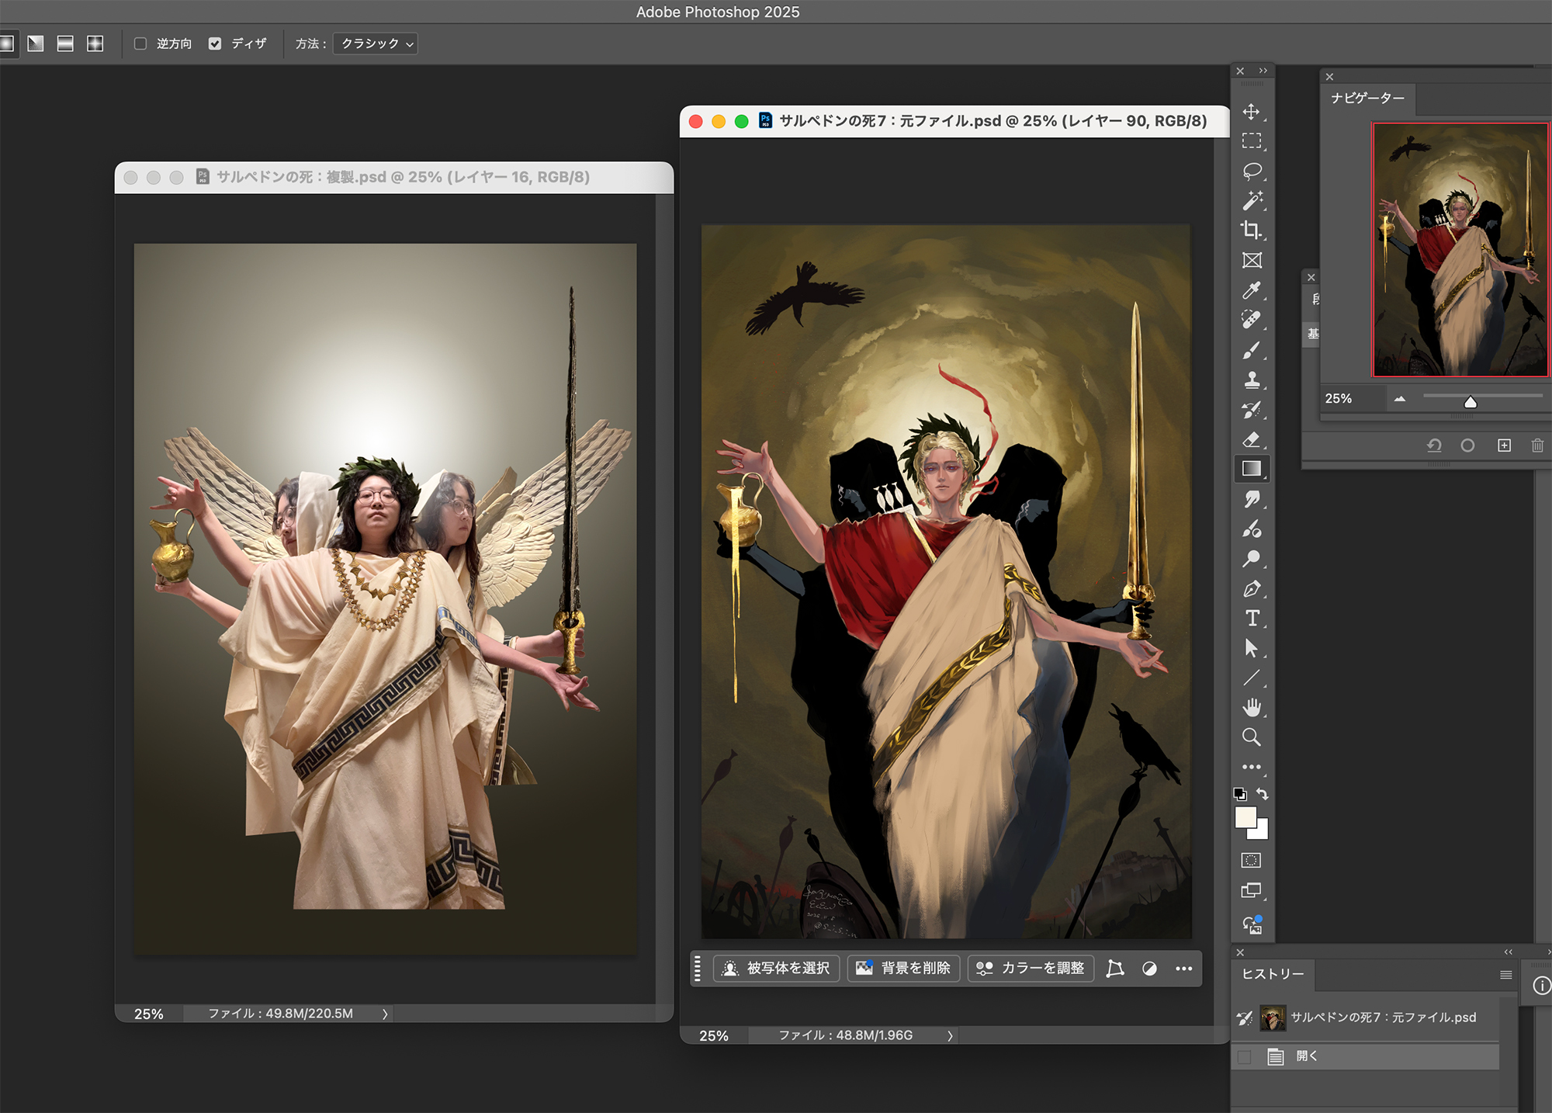Image resolution: width=1552 pixels, height=1113 pixels.
Task: Open the 方法 クラシック dropdown
Action: [x=376, y=43]
